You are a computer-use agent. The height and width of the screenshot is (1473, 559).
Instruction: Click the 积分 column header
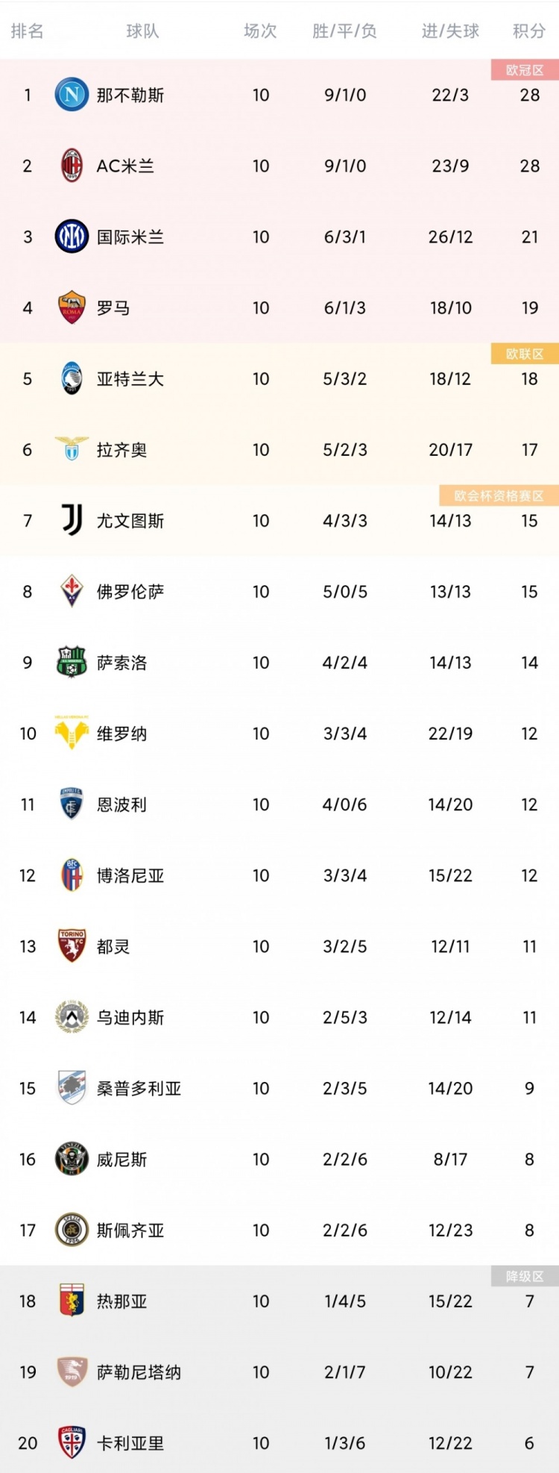point(529,31)
